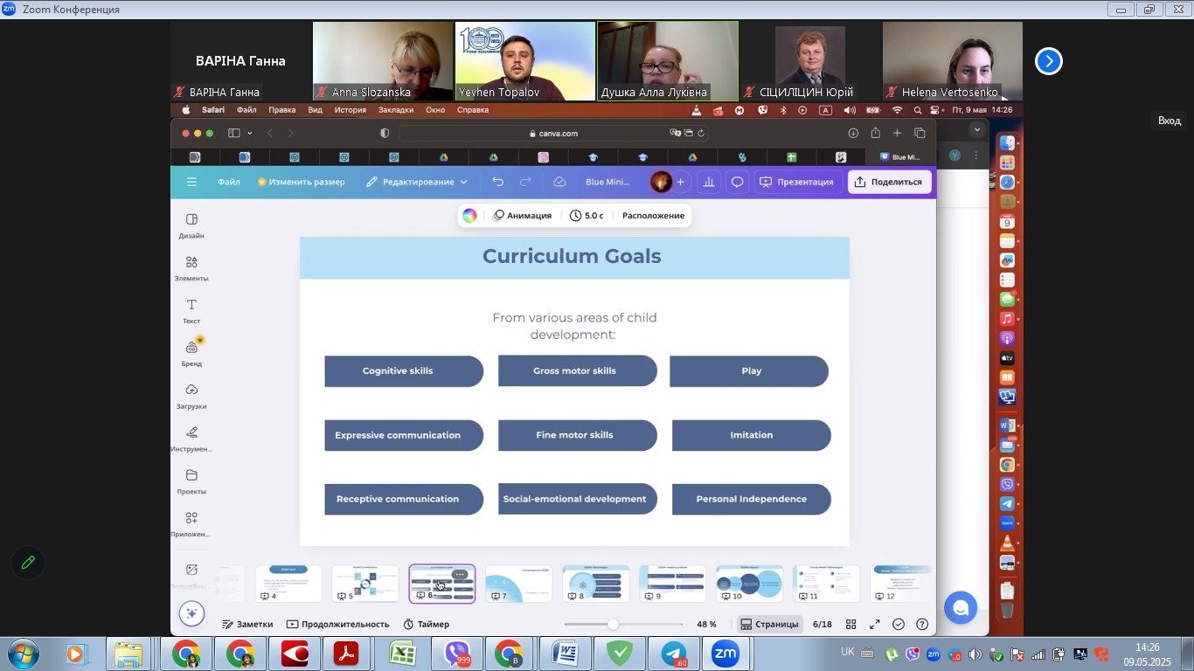Open the Элементы panel icon

(x=191, y=266)
